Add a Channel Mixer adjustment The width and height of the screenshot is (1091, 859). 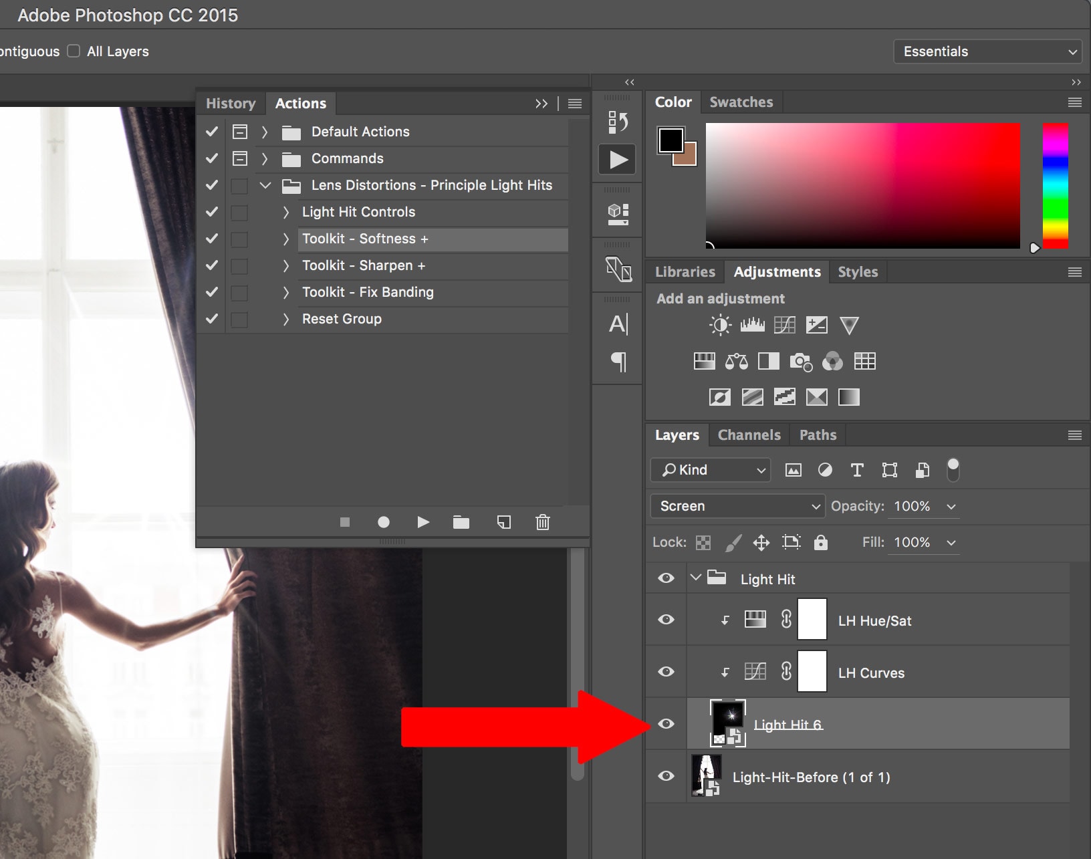(832, 362)
